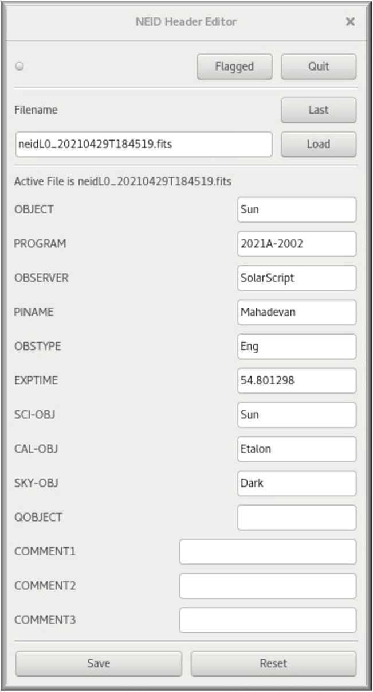373x692 pixels.
Task: Load the last file with Last button
Action: pyautogui.click(x=318, y=110)
